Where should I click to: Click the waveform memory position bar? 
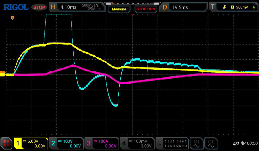click(x=132, y=4)
